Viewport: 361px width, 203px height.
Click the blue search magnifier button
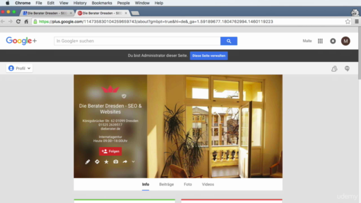coord(228,41)
